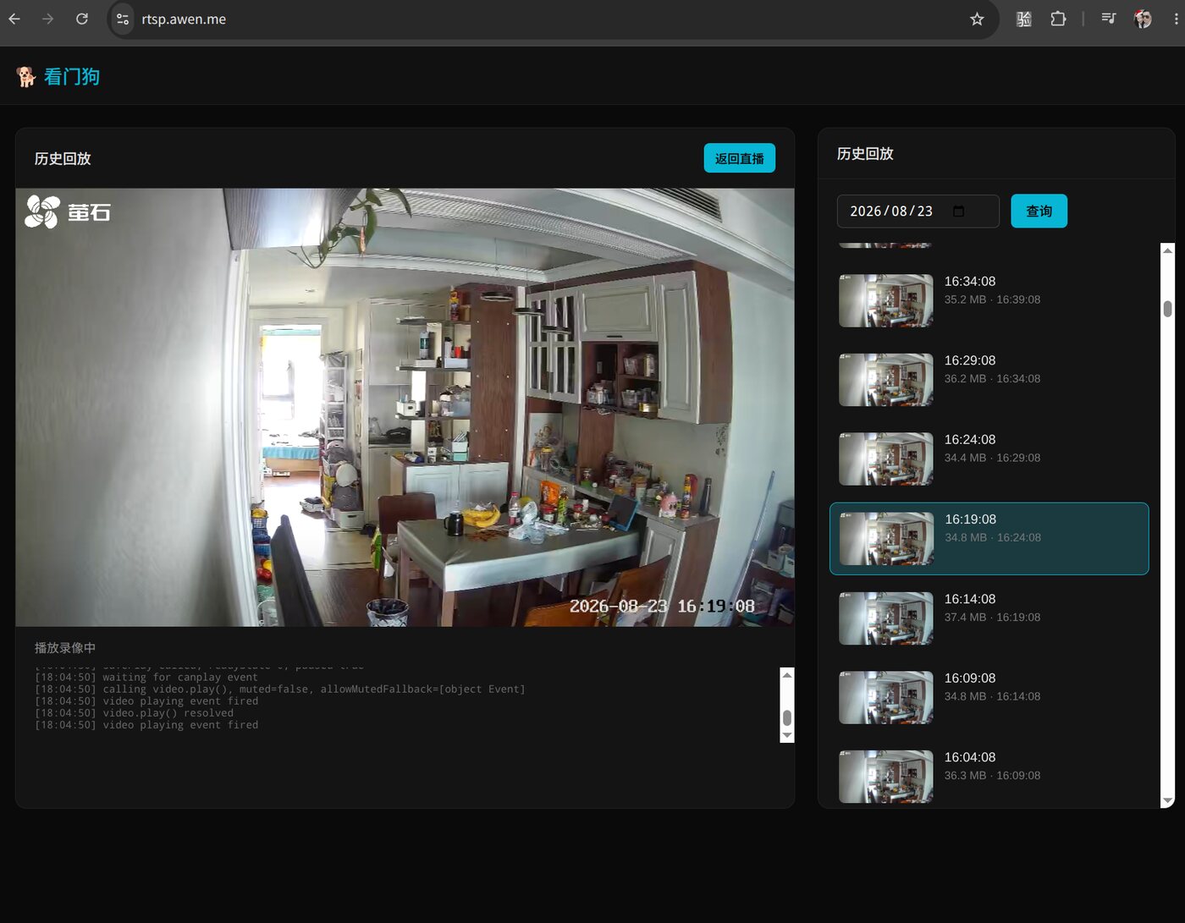Open the 16:14:08 recording entry

tap(989, 618)
